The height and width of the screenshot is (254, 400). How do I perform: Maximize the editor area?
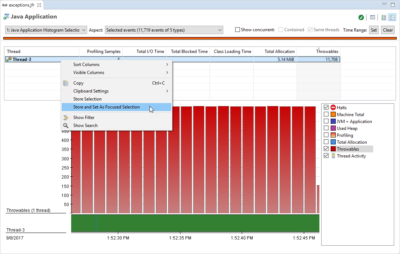(x=393, y=5)
